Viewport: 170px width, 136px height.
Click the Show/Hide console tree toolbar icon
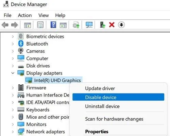point(28,25)
